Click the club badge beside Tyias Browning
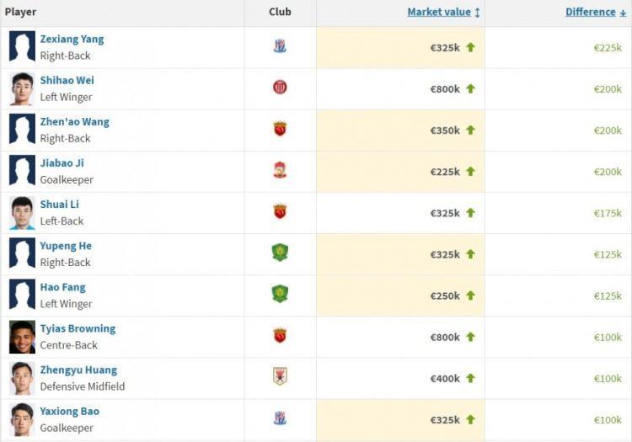Image resolution: width=632 pixels, height=442 pixels. pyautogui.click(x=280, y=335)
